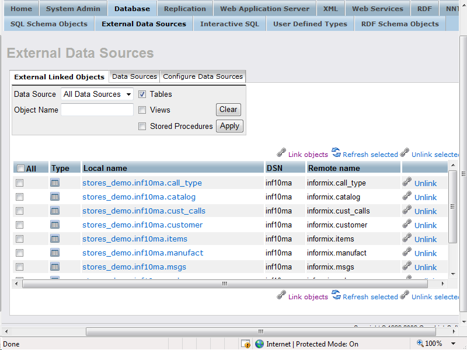
Task: Click the Link objects chain icon above the table
Action: click(281, 153)
